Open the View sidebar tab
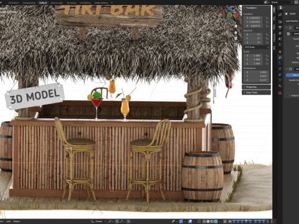The image size is (299, 224). 274,27
